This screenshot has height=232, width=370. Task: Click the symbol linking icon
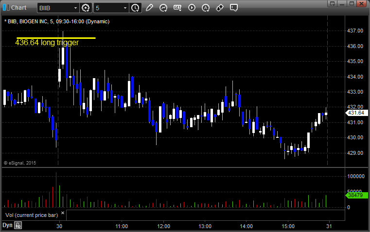coord(220,8)
